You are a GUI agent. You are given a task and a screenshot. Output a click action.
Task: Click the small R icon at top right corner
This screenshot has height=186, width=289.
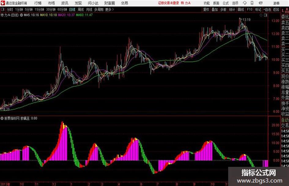287,9
